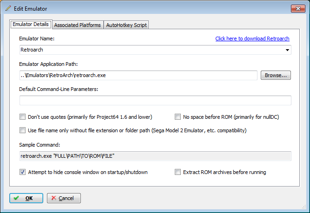Click the Sample Command read-only field
Viewport: 310px width, 213px height.
point(155,156)
